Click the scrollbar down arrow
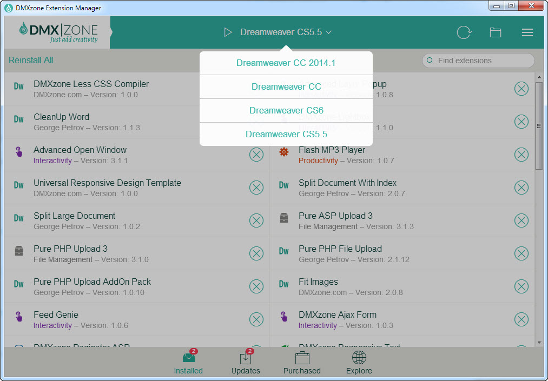 tap(539, 343)
